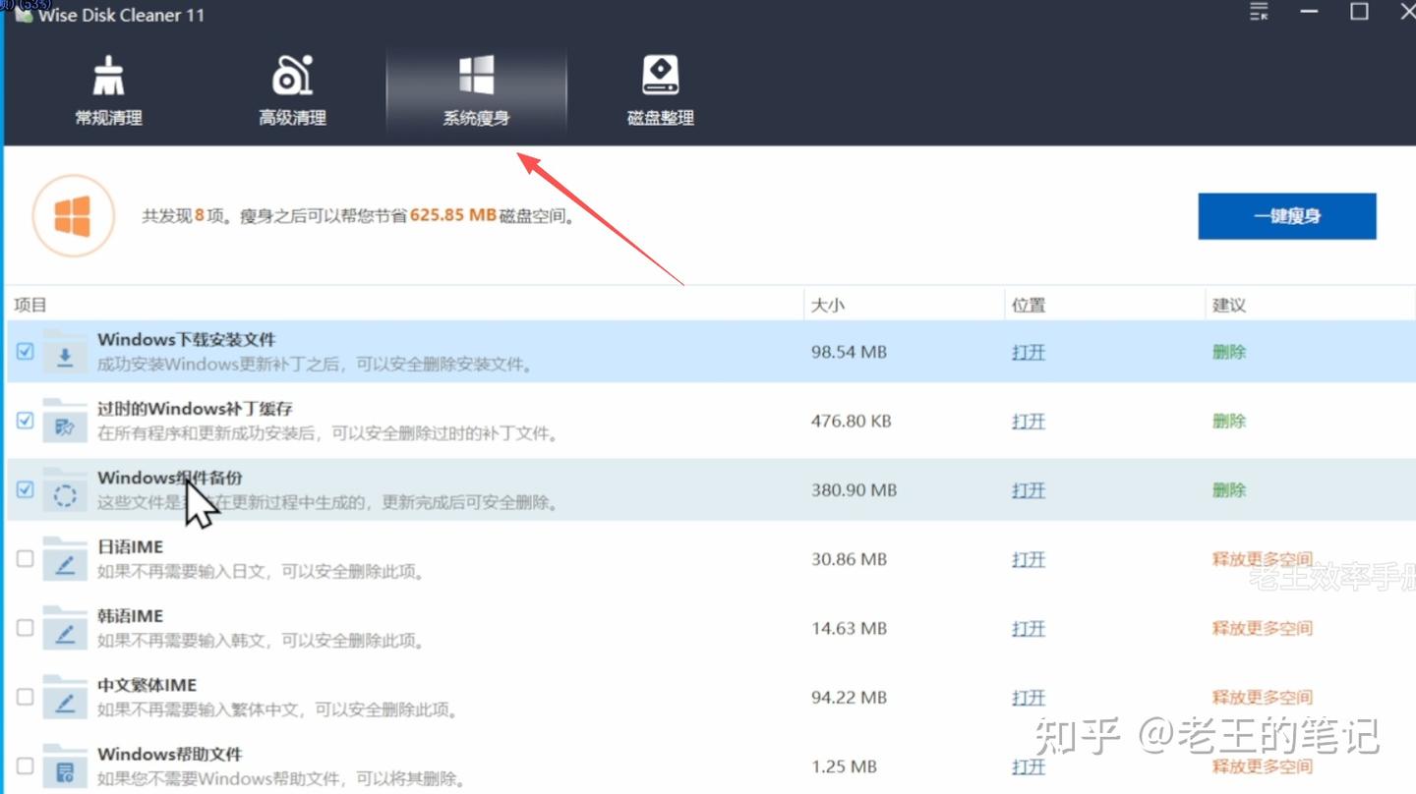Uncheck Windows下载安装文件 checkbox

pos(26,351)
